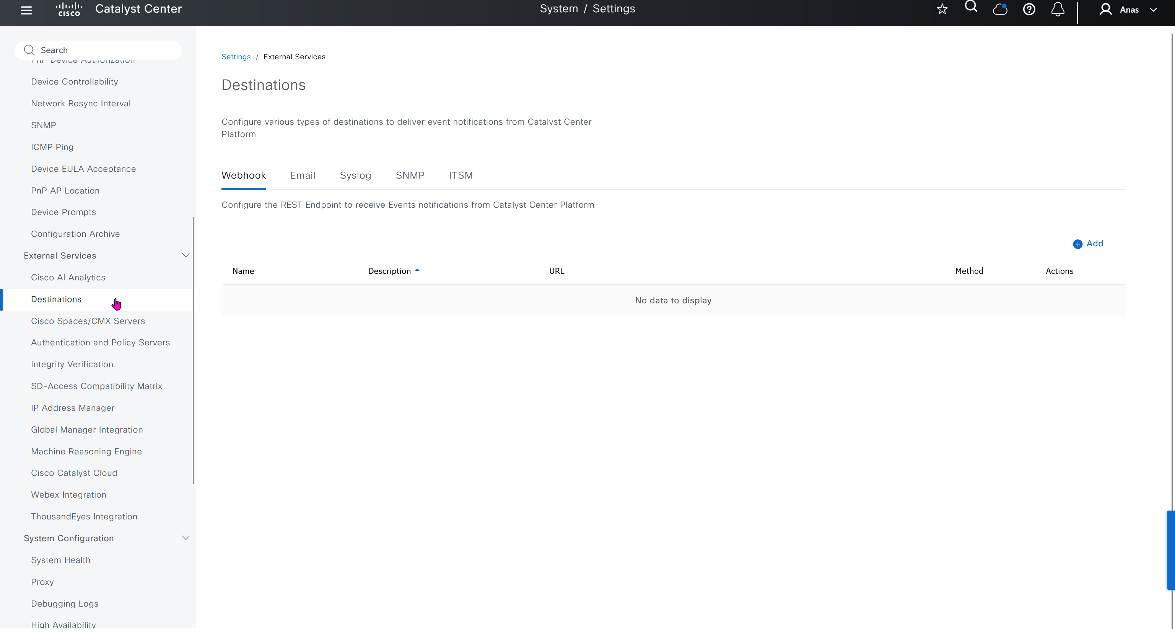This screenshot has width=1175, height=633.
Task: Switch to the Email tab
Action: pos(303,176)
